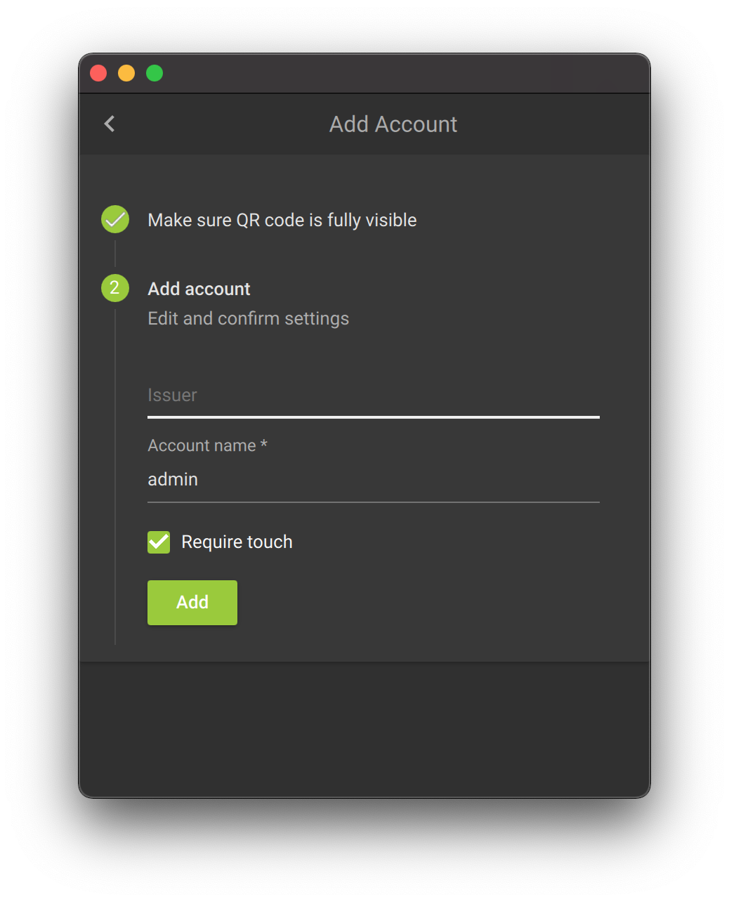Uncheck the Require touch checkbox
This screenshot has height=902, width=729.
point(159,542)
